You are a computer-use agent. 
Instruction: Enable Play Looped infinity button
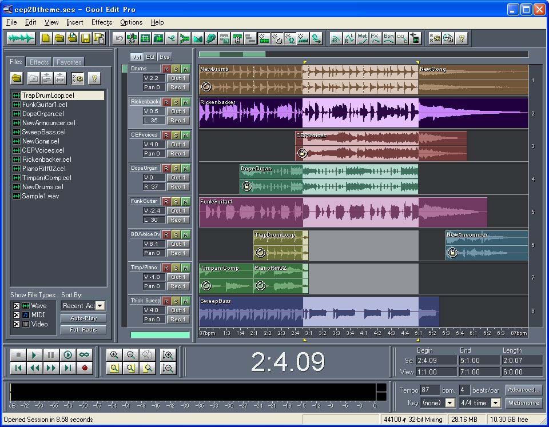coord(84,355)
